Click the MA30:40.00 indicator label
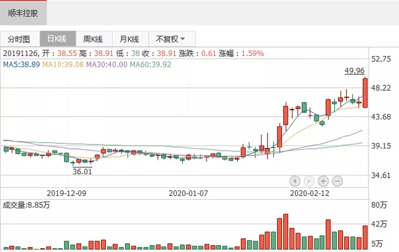399x252 pixels. click(x=106, y=64)
